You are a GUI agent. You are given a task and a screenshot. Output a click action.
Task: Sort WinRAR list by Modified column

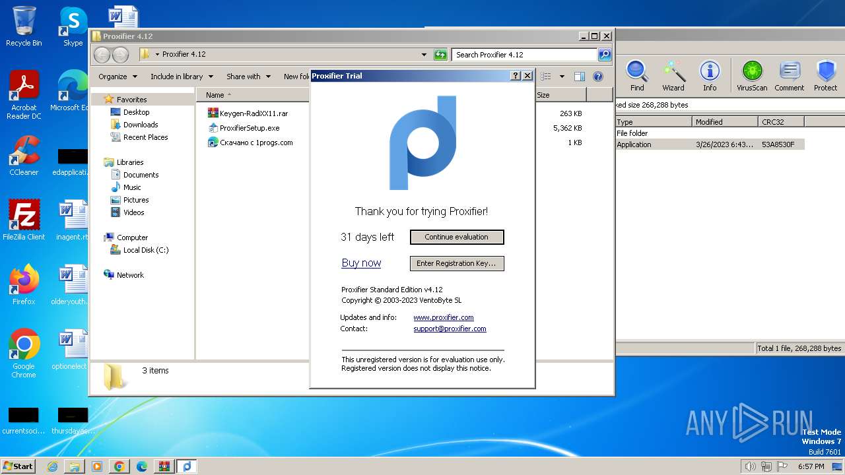click(726, 122)
